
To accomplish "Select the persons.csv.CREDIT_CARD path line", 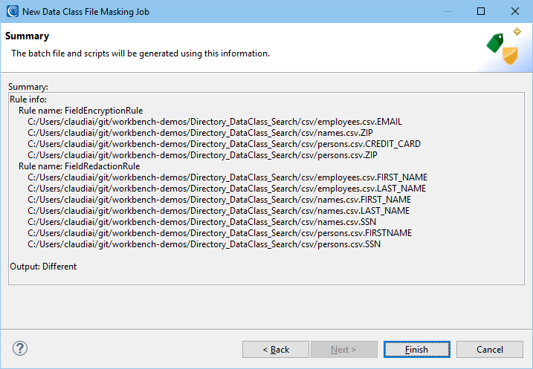I will (x=224, y=144).
